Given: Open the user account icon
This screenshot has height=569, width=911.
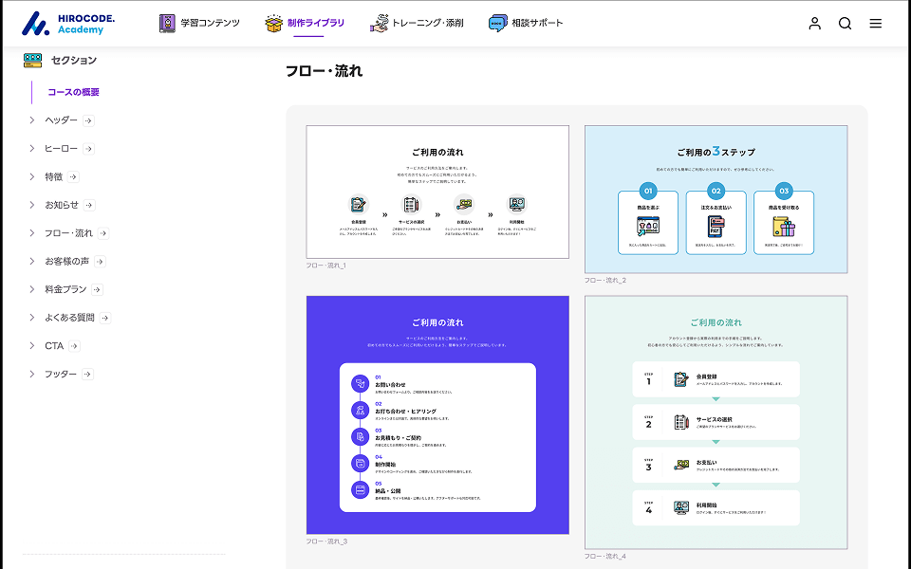Looking at the screenshot, I should tap(814, 24).
